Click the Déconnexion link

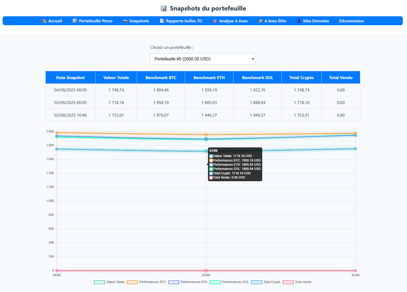tap(351, 21)
